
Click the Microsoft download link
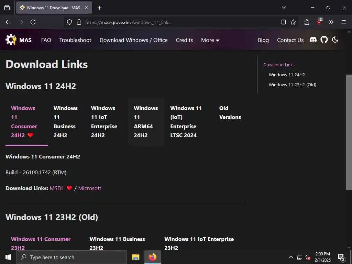(90, 188)
